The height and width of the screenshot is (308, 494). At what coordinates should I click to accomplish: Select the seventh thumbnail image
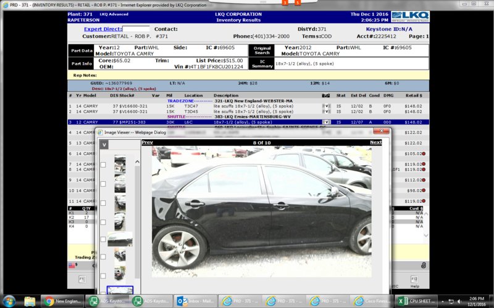point(120,274)
